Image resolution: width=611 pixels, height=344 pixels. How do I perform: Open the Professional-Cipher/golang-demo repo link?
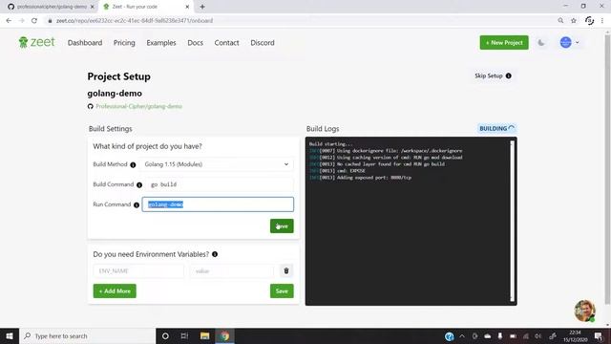tap(139, 106)
